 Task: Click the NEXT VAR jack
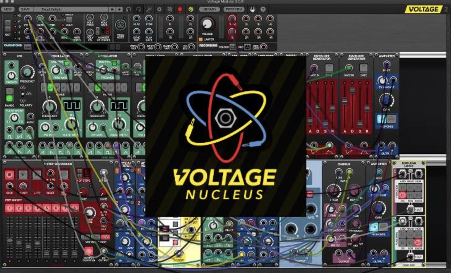coord(158,47)
